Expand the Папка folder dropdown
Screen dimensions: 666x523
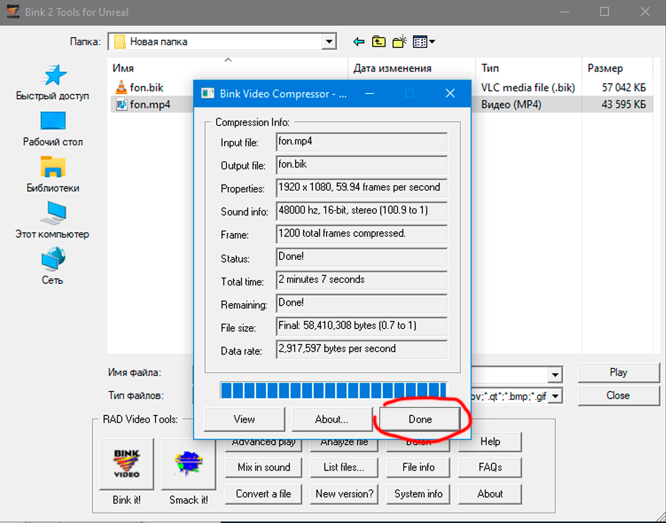329,41
